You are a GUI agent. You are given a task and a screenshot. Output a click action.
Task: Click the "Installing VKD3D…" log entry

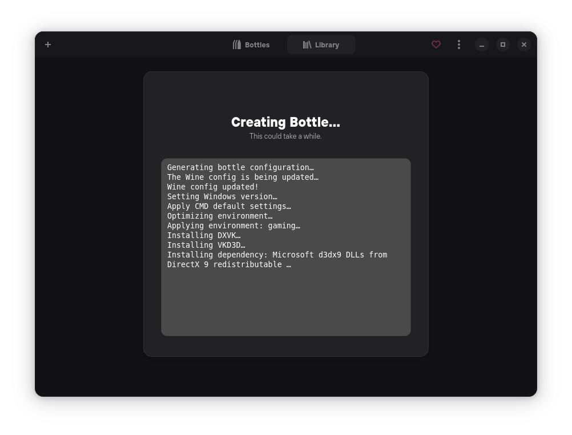tap(206, 245)
